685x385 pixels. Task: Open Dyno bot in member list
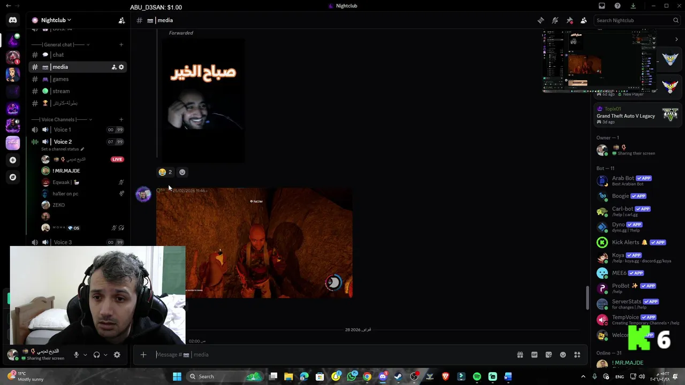point(637,227)
